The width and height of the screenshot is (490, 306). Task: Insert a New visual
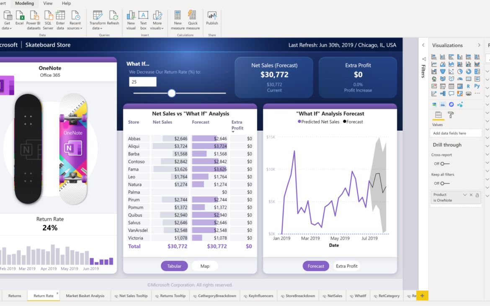[131, 20]
